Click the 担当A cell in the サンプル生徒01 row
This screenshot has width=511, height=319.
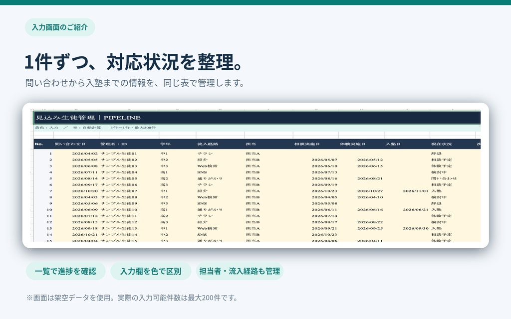click(253, 154)
